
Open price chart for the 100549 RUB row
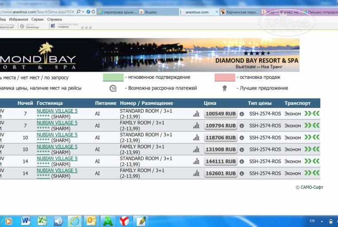[196, 113]
